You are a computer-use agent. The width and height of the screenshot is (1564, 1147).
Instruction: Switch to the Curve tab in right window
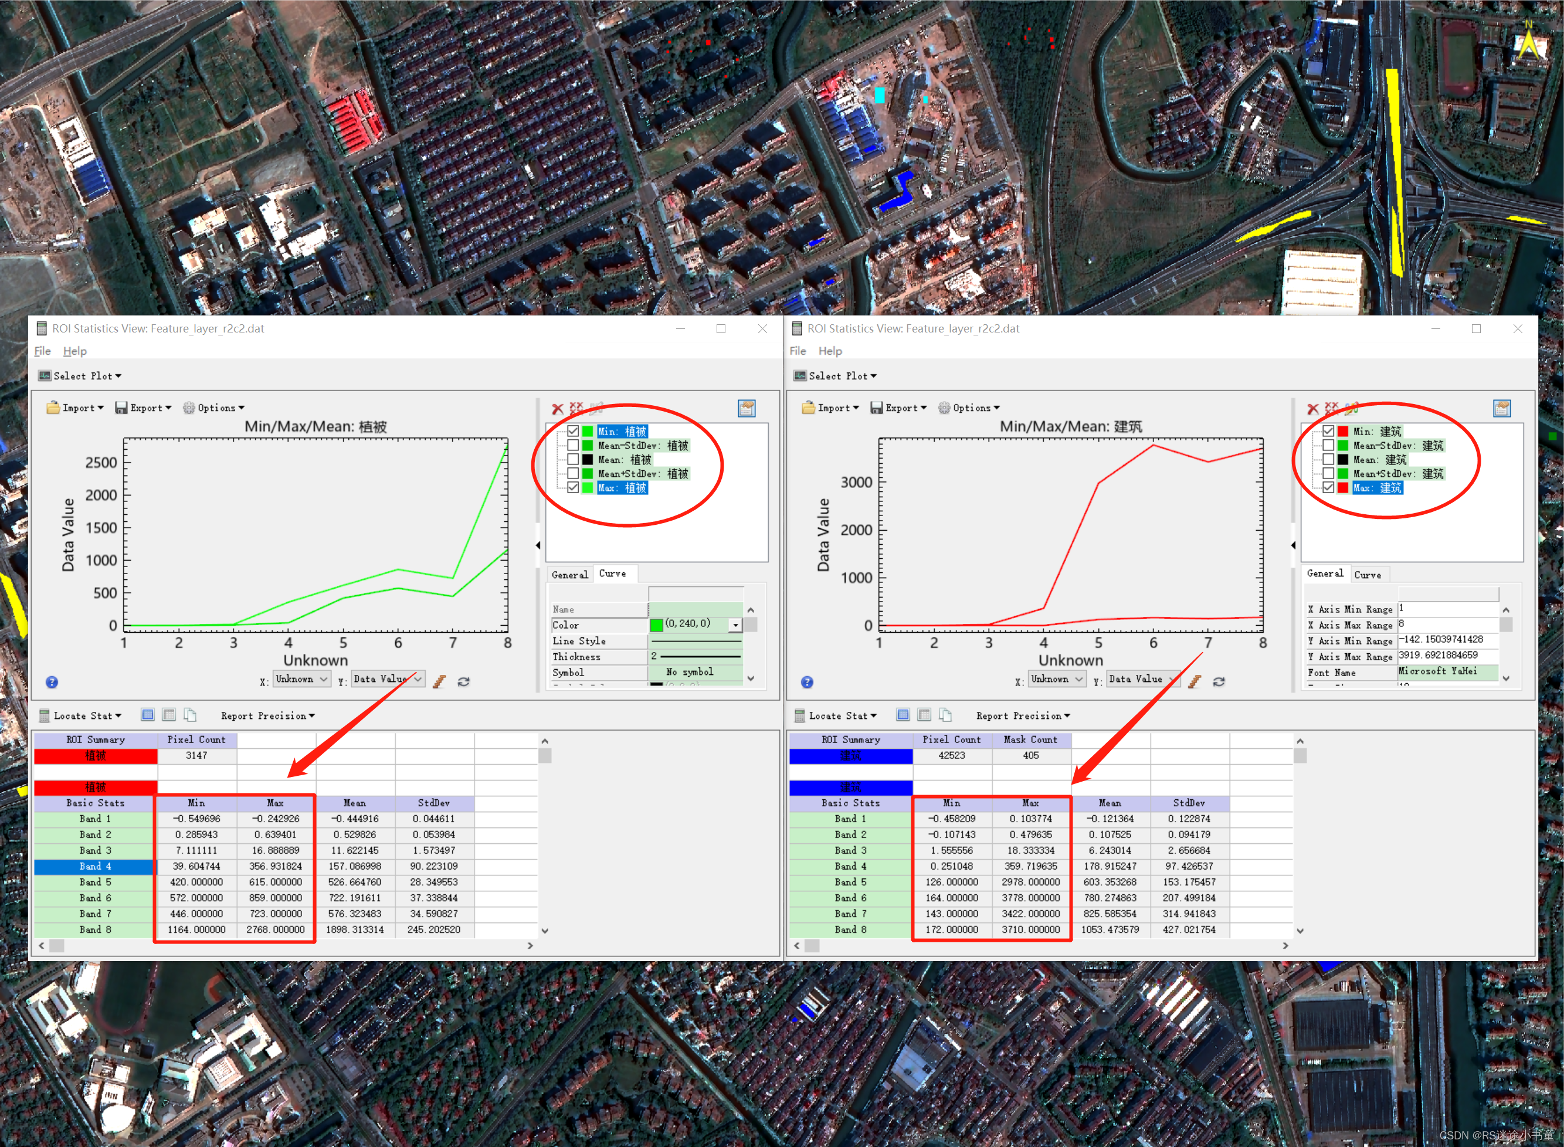coord(1367,574)
